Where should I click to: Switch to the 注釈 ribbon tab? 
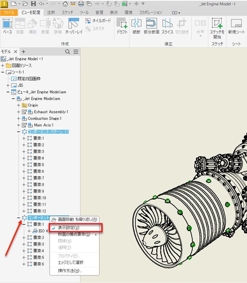click(x=51, y=12)
